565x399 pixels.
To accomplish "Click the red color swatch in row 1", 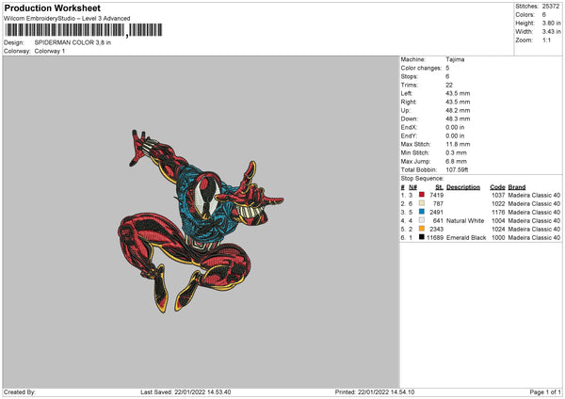I will click(422, 195).
